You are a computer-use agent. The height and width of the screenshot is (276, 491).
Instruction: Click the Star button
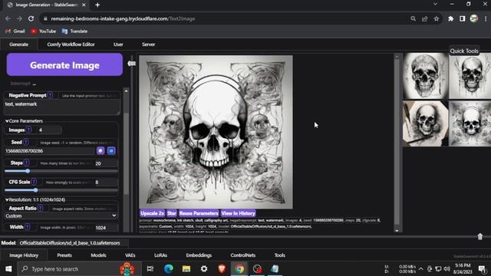172,213
